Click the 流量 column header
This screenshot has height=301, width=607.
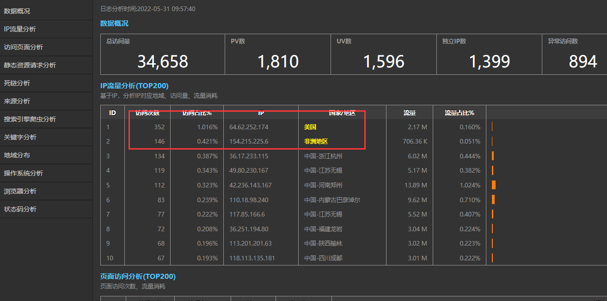pyautogui.click(x=409, y=112)
